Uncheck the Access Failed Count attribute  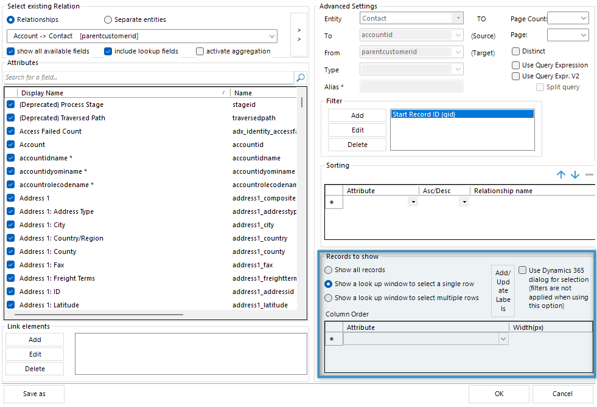(11, 131)
